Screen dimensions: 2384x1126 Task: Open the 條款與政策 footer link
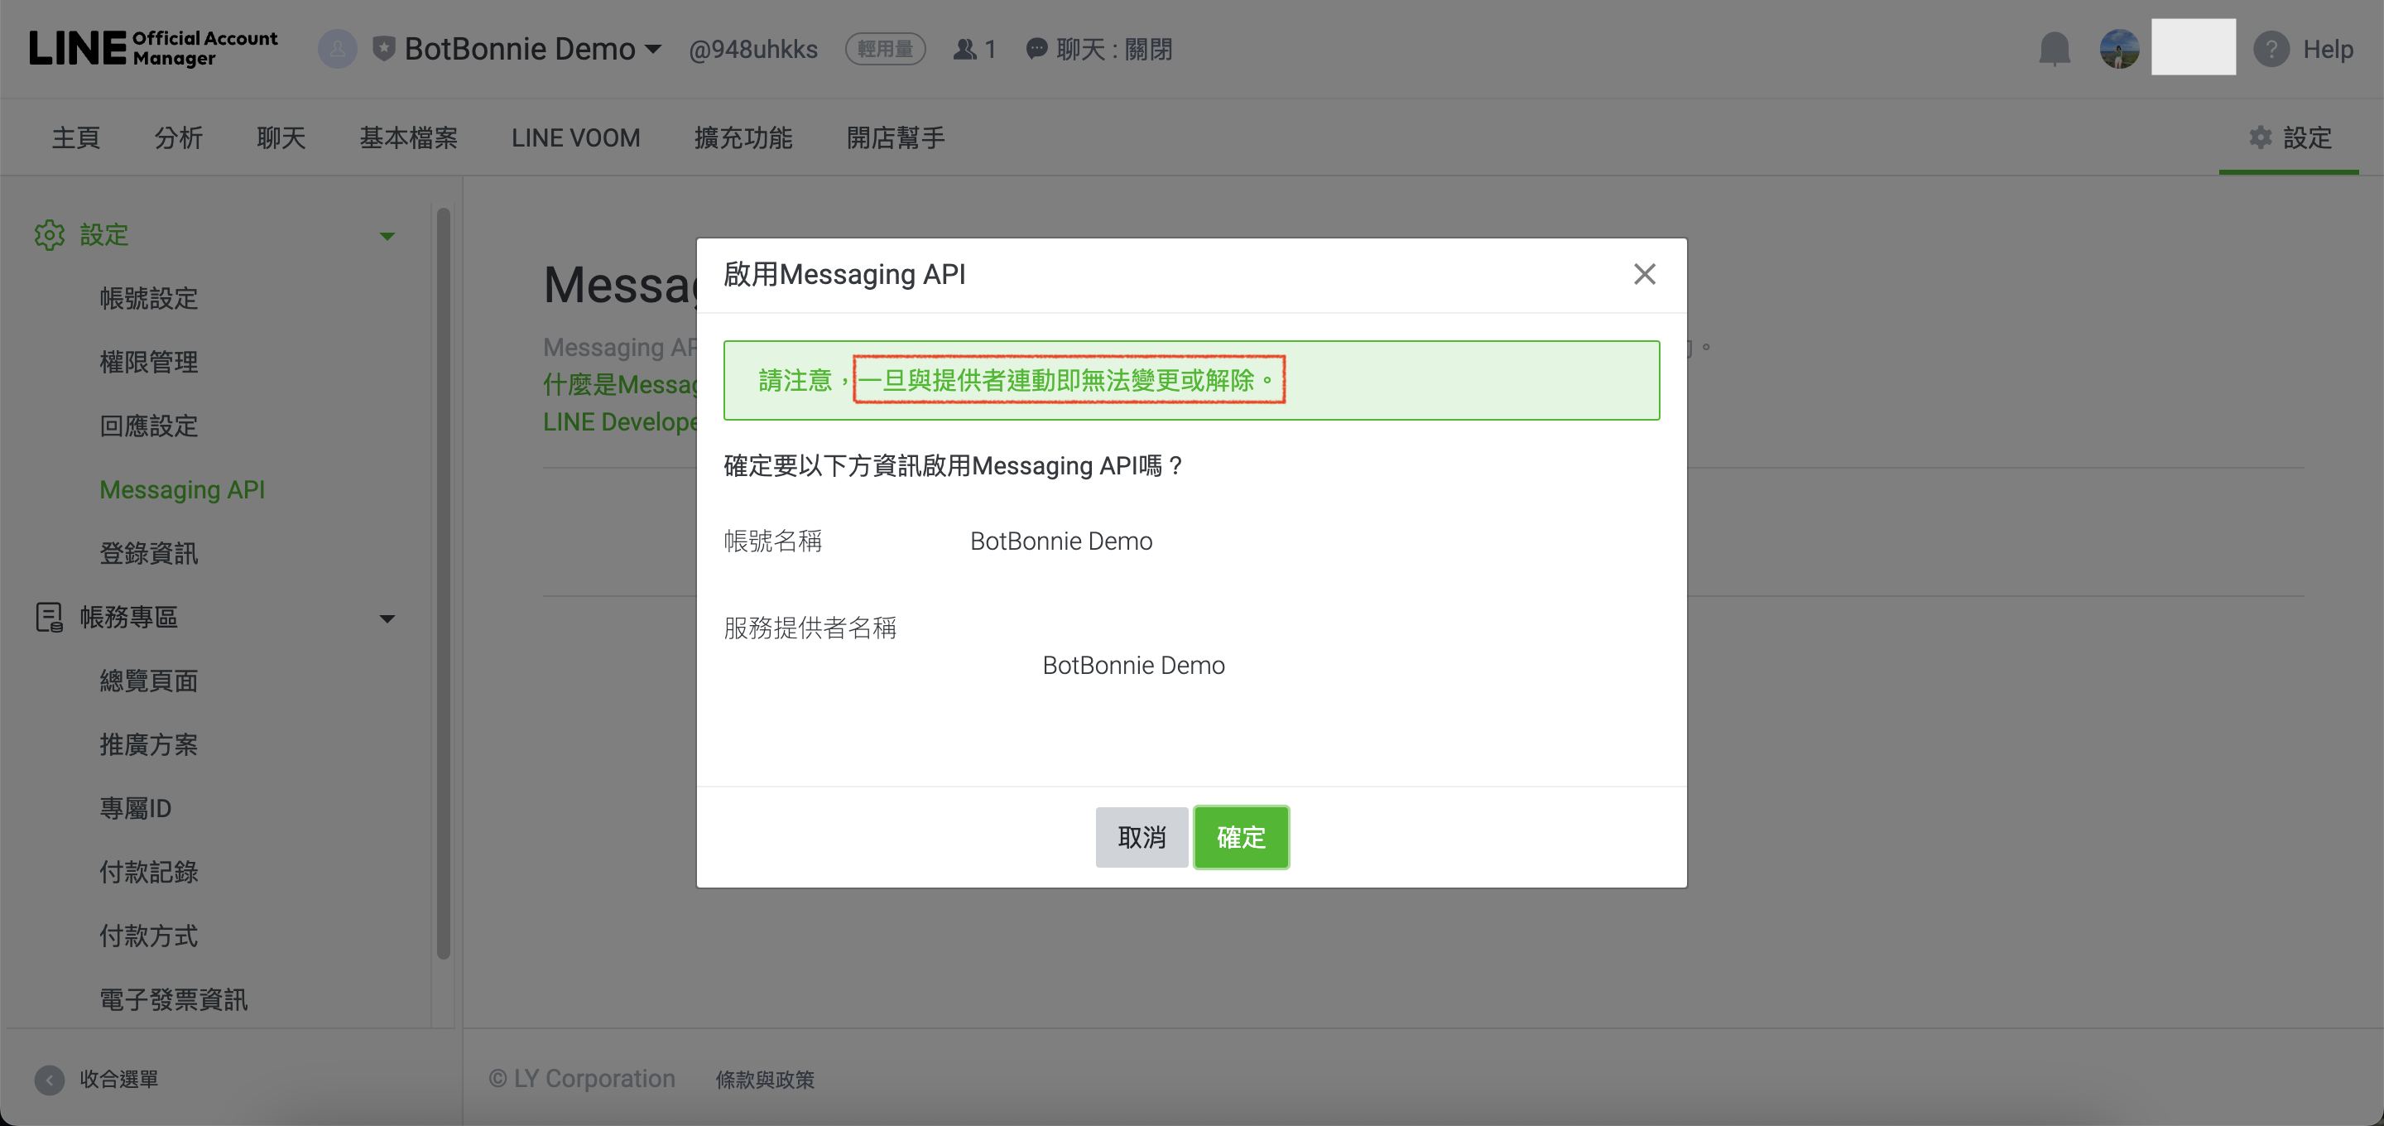tap(764, 1080)
